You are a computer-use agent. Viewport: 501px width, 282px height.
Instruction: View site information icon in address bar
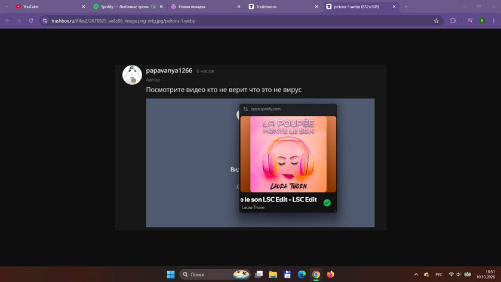45,21
